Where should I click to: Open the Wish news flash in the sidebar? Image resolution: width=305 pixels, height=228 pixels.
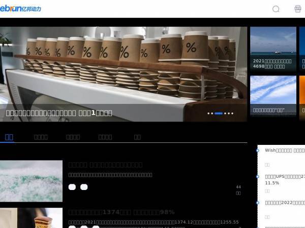click(x=285, y=150)
